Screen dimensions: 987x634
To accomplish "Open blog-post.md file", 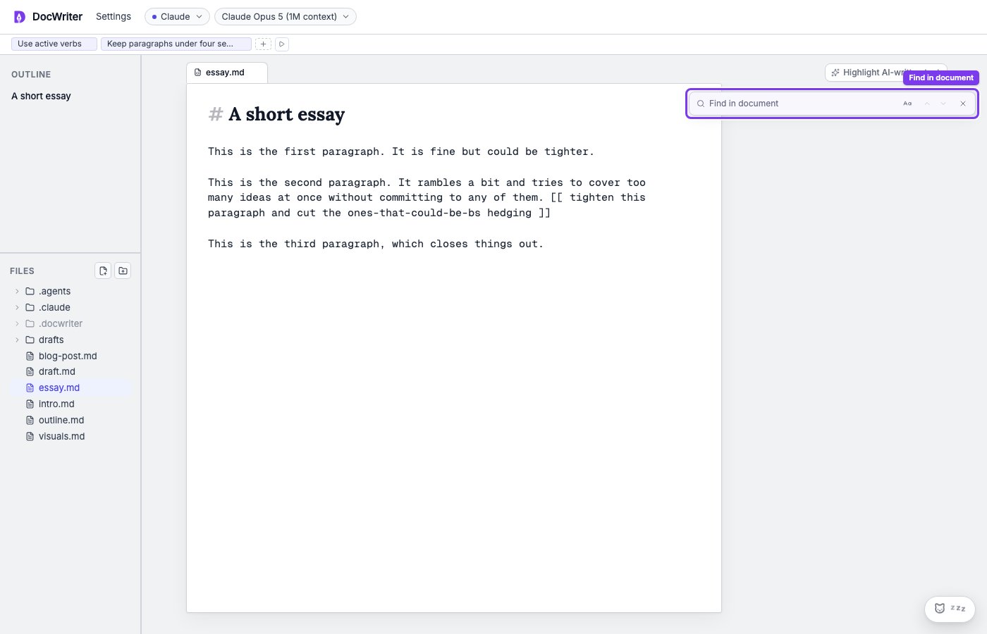I will click(70, 356).
